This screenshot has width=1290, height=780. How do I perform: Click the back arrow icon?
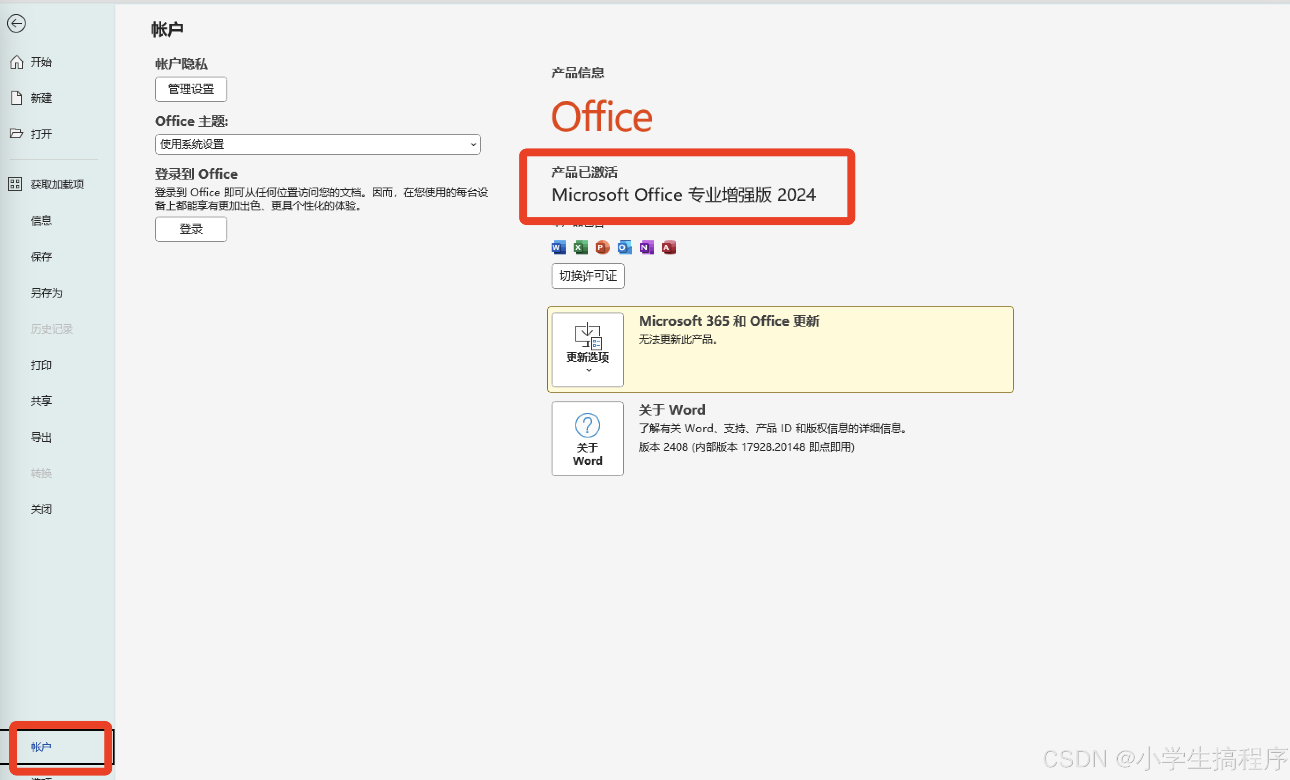coord(16,23)
